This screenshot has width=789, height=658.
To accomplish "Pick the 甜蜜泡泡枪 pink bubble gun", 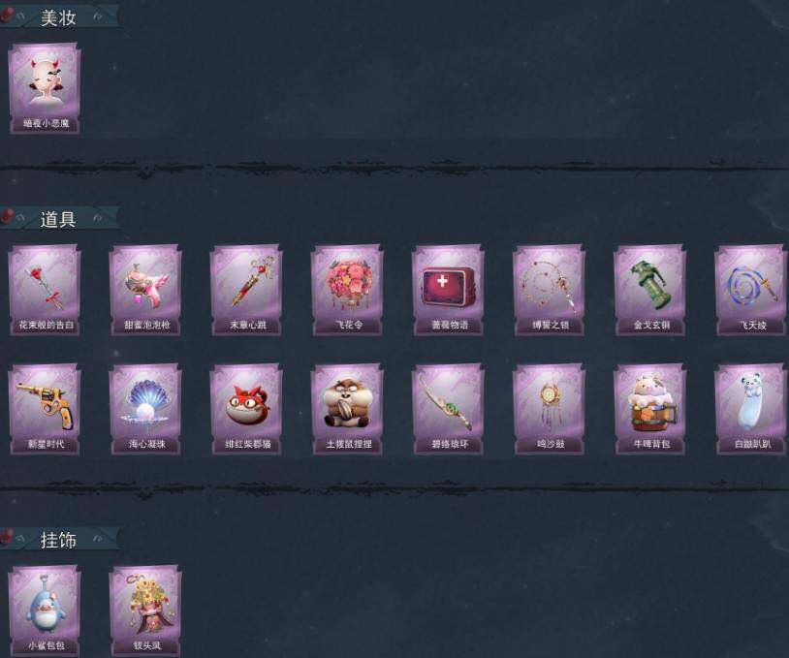I will [x=146, y=291].
